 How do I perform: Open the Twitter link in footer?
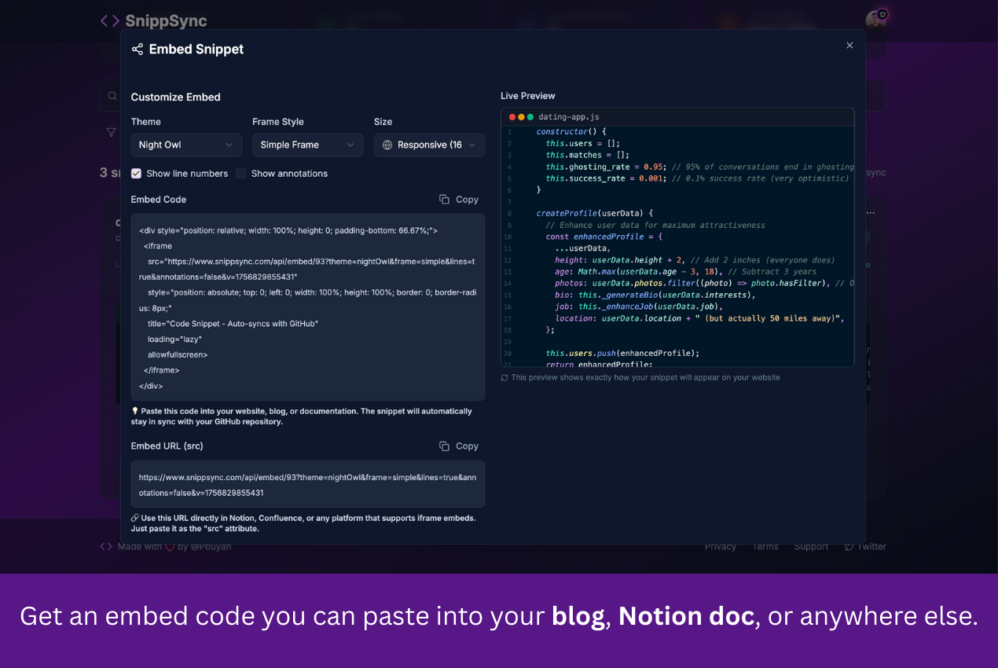[x=865, y=547]
